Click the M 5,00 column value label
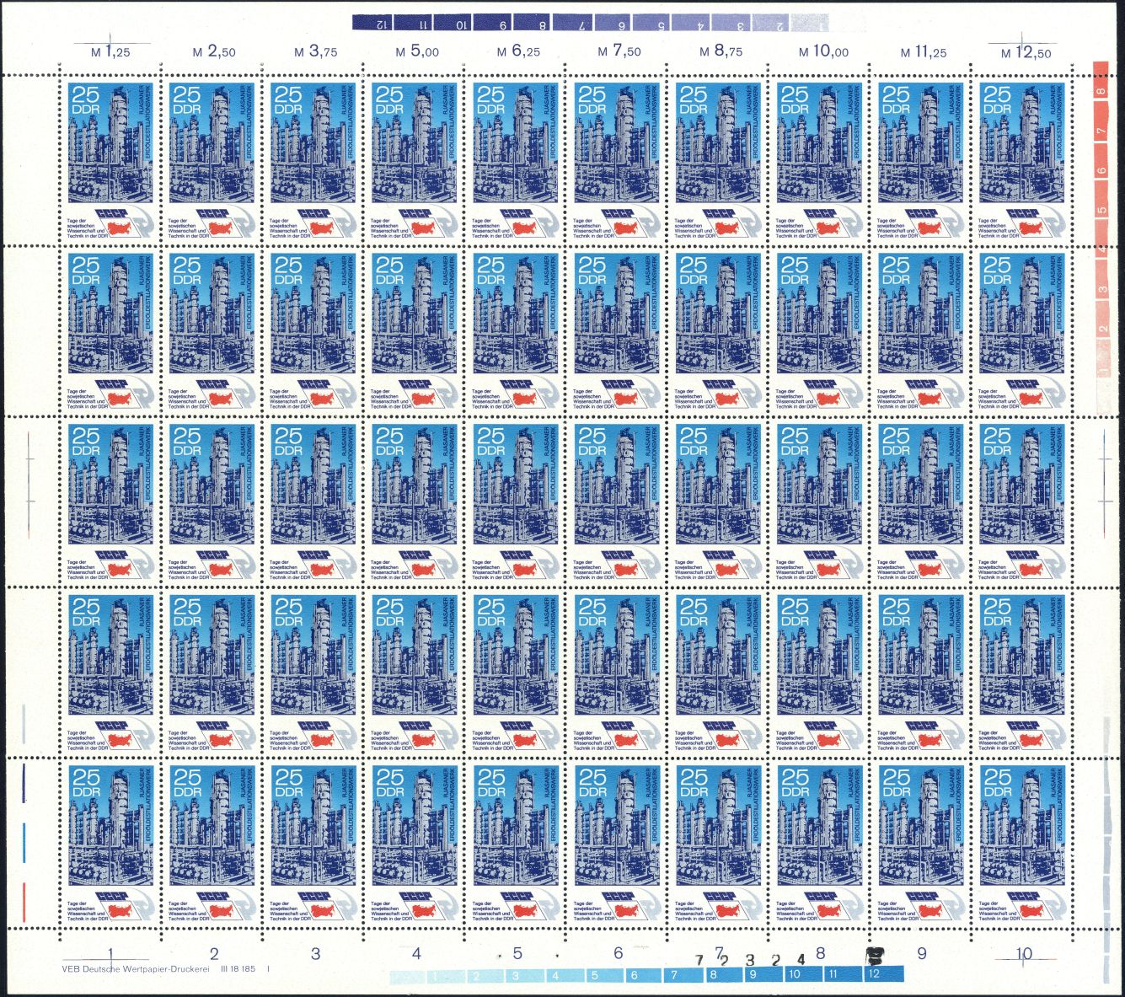 tap(417, 52)
